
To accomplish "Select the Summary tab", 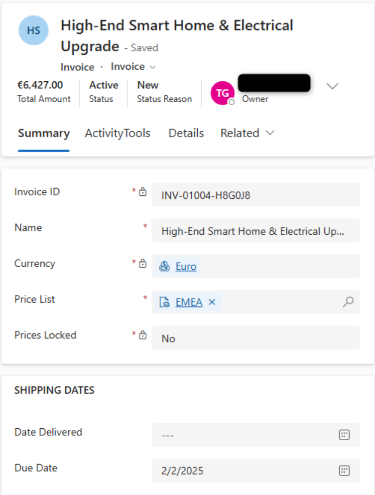I will click(x=43, y=133).
